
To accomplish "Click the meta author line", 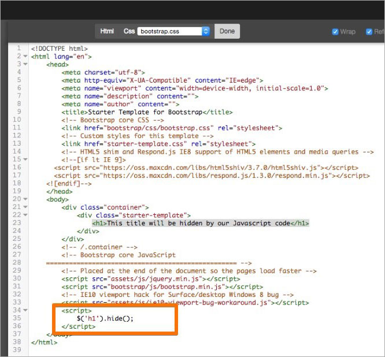I will point(120,104).
